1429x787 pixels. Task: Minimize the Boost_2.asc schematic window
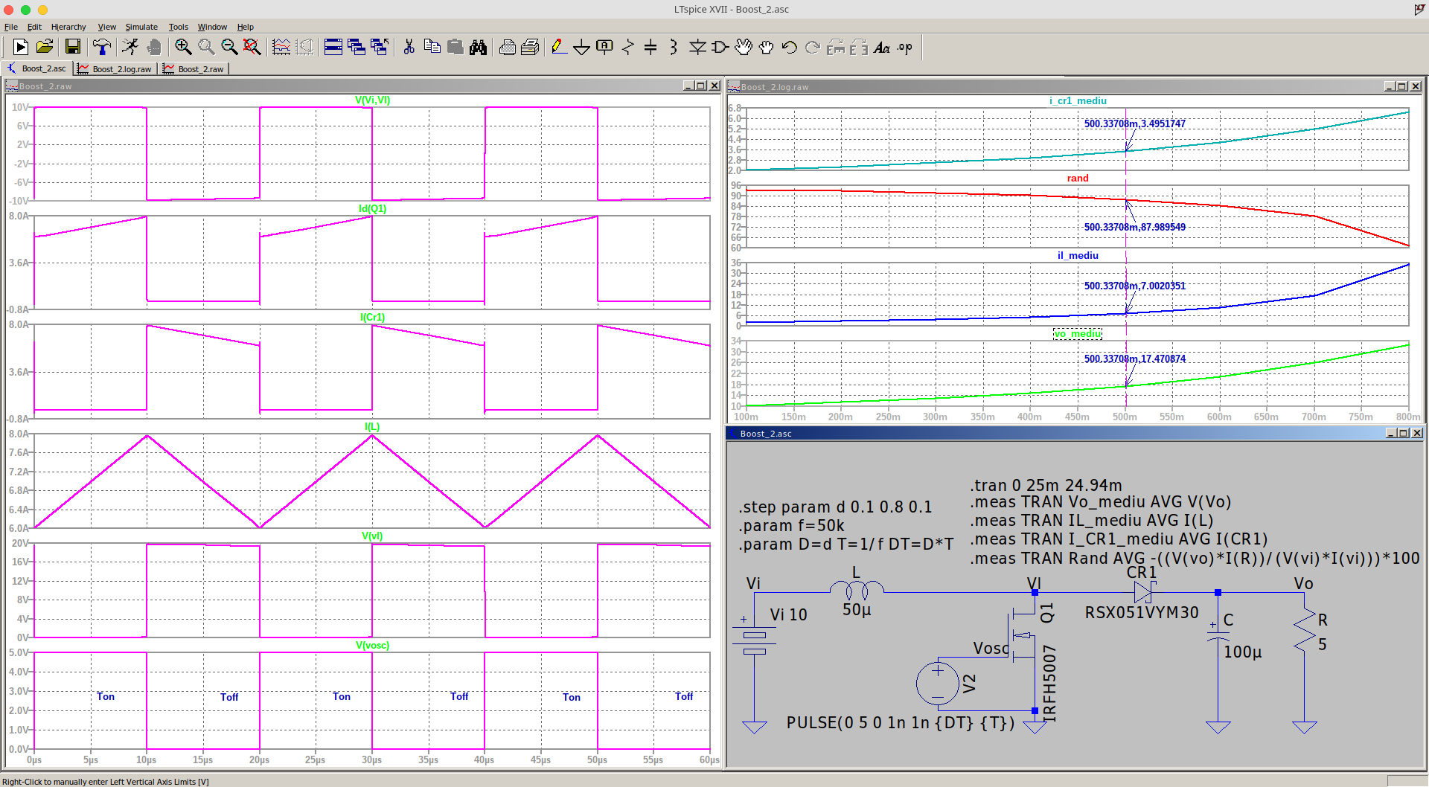point(1390,433)
